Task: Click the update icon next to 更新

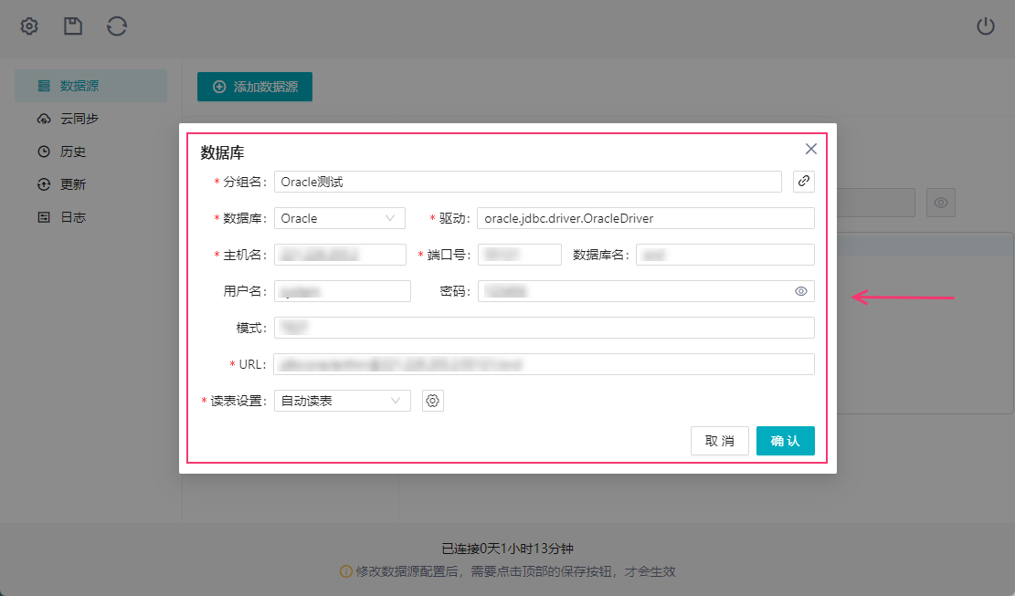Action: 43,185
